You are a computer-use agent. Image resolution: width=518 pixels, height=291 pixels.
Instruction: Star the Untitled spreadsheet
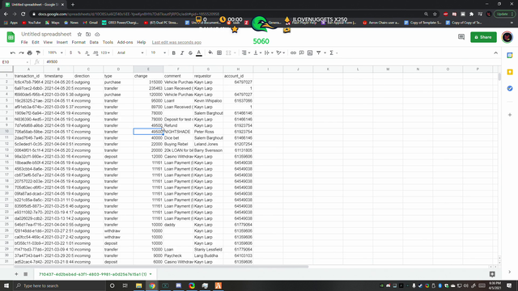(79, 34)
